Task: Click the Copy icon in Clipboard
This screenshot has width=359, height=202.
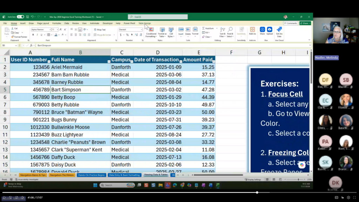Action: 12,33
